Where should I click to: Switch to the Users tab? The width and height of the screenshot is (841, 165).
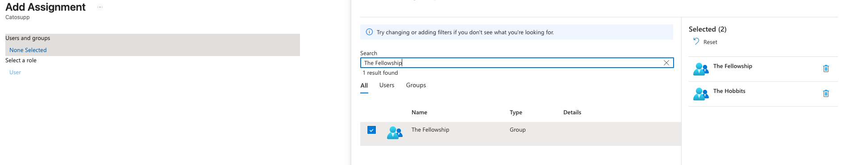387,85
